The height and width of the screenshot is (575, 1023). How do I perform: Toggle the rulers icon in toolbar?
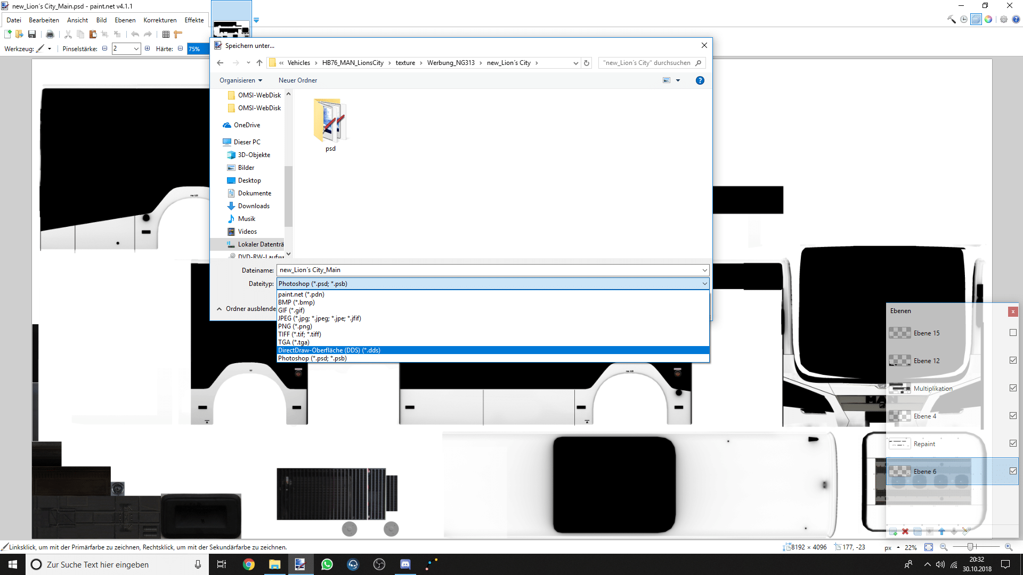[x=178, y=34]
